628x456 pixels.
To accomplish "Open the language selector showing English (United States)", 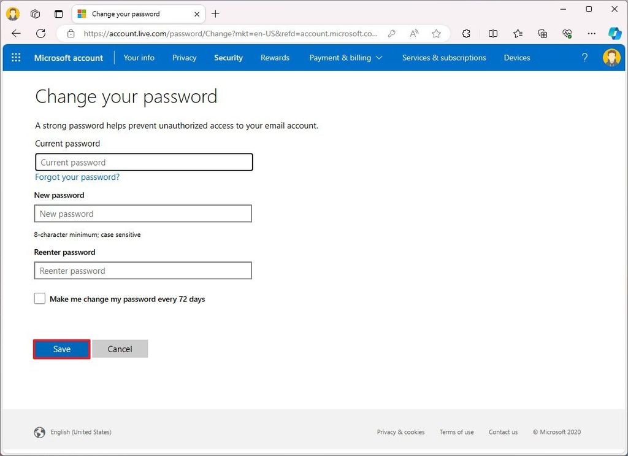I will point(80,432).
